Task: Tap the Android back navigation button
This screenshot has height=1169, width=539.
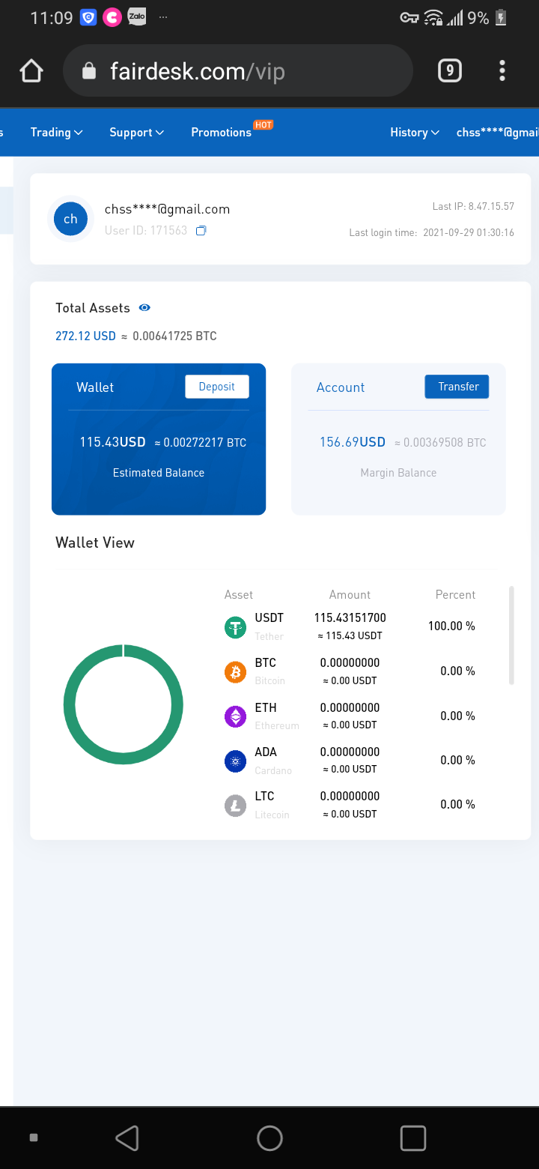Action: tap(127, 1138)
